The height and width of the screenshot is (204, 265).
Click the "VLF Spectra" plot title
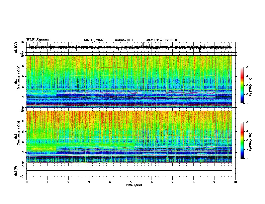(x=38, y=40)
